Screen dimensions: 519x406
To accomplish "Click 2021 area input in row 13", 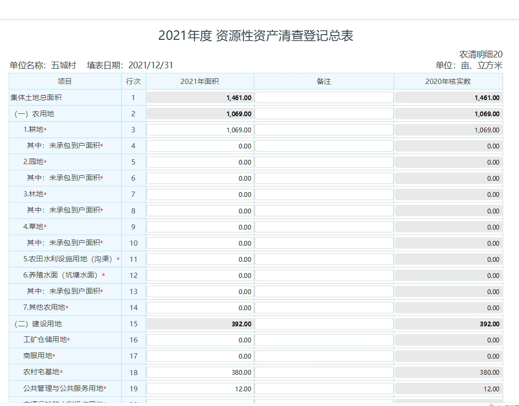I will (200, 292).
